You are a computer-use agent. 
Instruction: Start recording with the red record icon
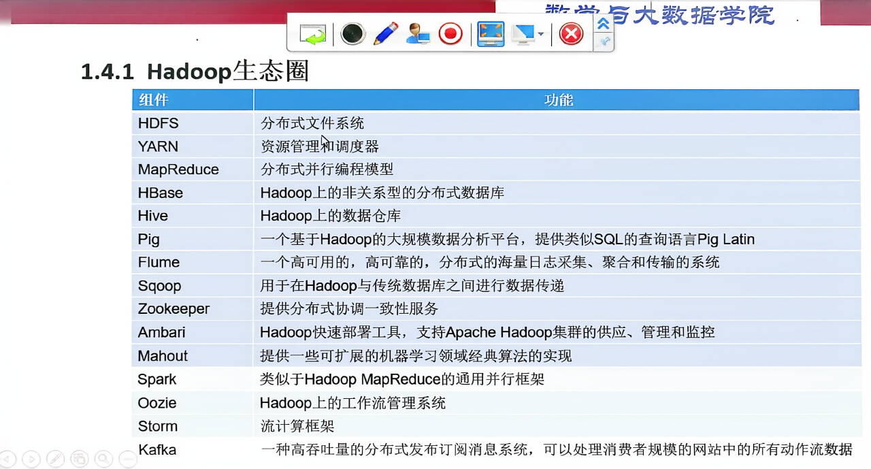tap(450, 33)
